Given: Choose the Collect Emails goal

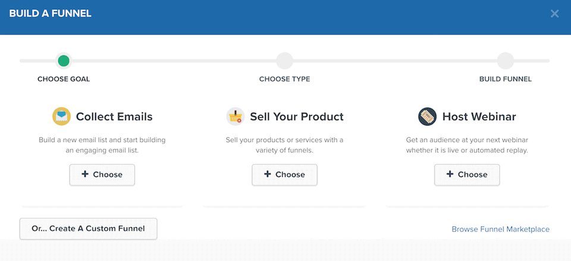Looking at the screenshot, I should tap(102, 175).
